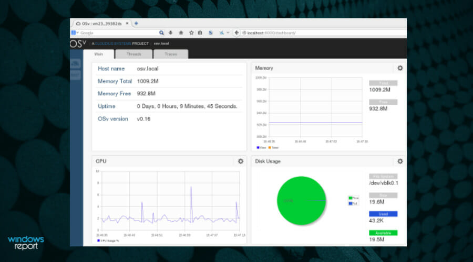Click the localhost address bar
This screenshot has height=262, width=473.
tap(324, 33)
